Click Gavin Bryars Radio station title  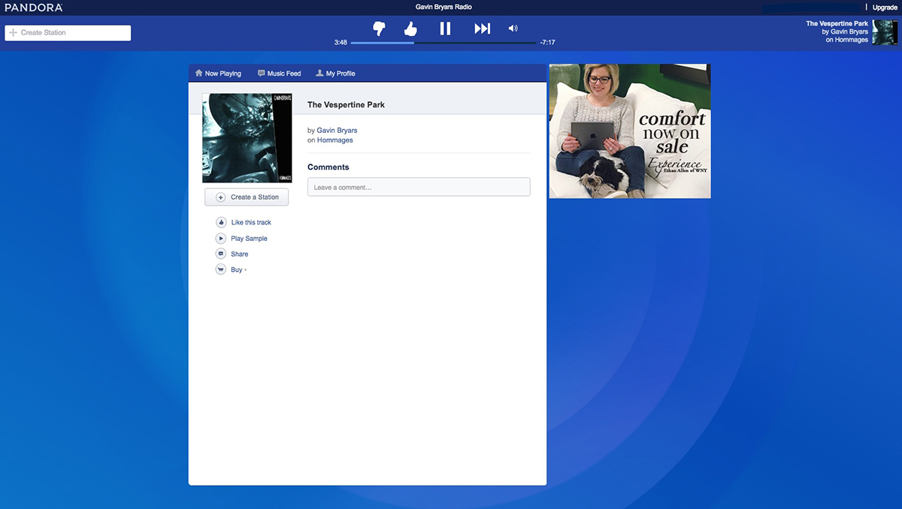[443, 7]
